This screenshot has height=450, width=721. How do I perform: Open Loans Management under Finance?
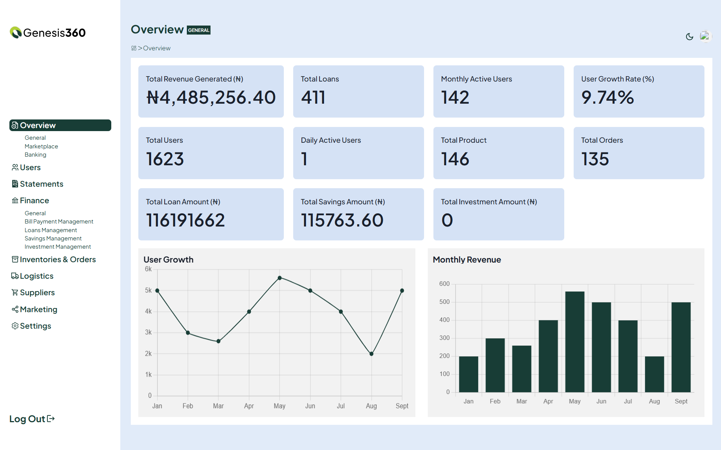point(51,230)
